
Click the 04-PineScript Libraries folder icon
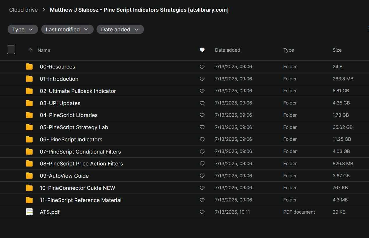tap(29, 115)
